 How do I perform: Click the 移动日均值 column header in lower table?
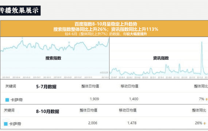point(128,110)
